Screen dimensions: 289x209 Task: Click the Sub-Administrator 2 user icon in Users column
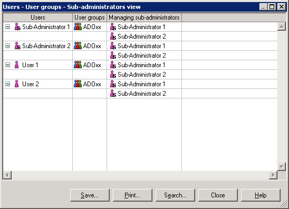pos(17,46)
